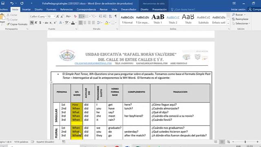The width and height of the screenshot is (261, 147).
Task: Align text right
Action: point(89,22)
